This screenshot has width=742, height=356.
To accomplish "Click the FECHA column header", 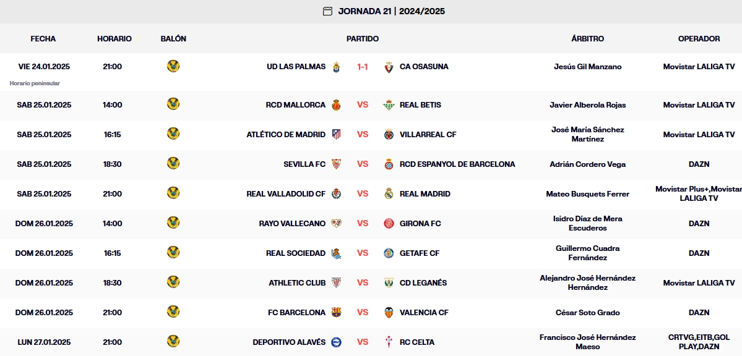I will [x=43, y=39].
